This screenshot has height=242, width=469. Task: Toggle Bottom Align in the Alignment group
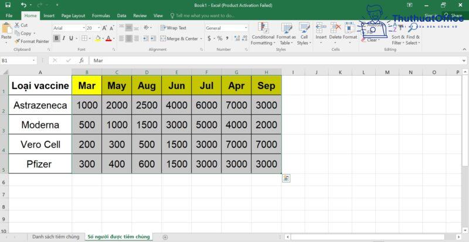[137, 28]
